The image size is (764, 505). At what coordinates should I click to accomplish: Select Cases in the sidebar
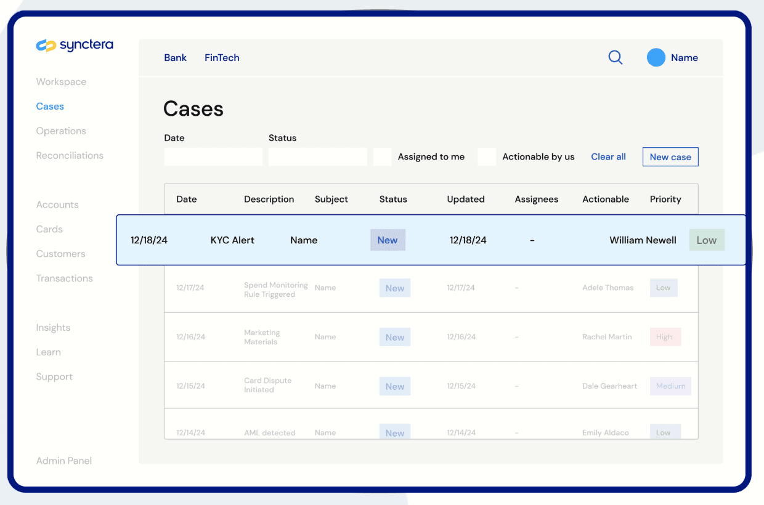click(x=50, y=107)
